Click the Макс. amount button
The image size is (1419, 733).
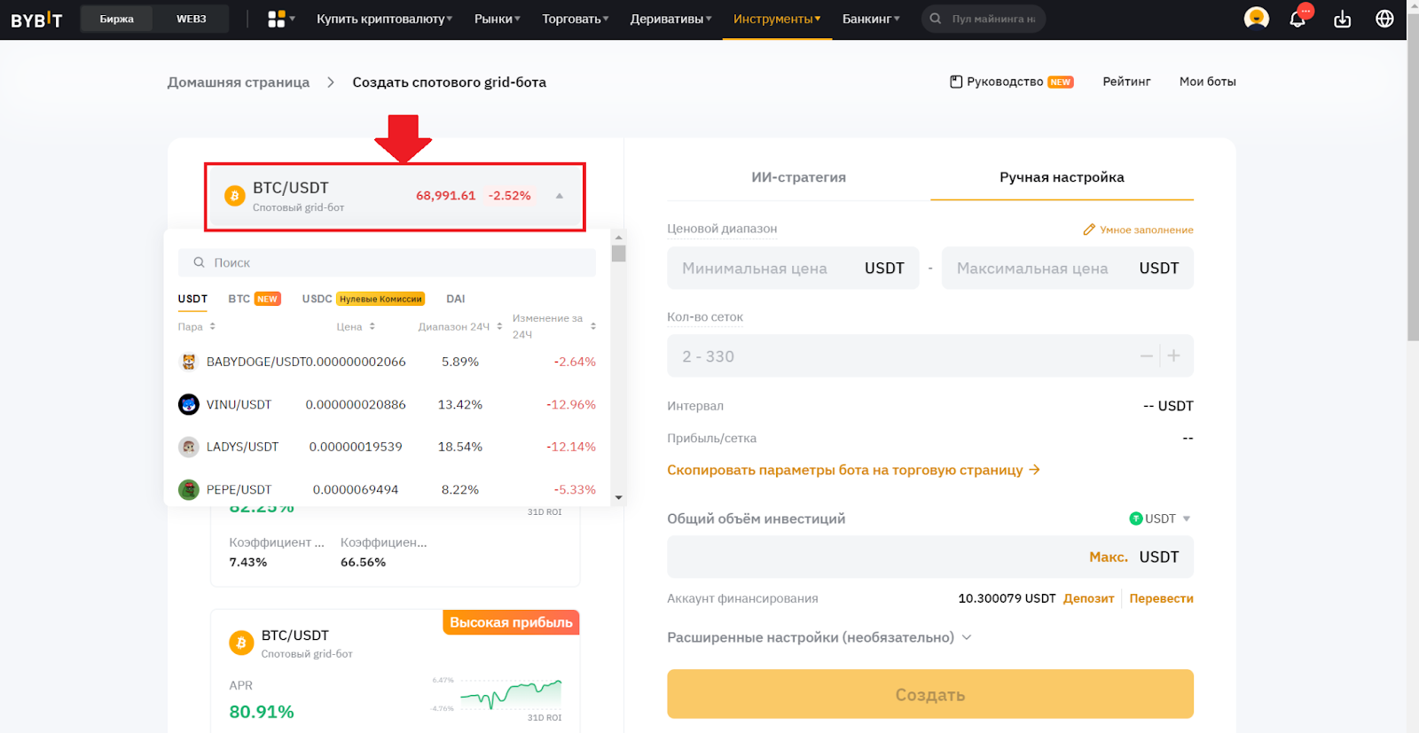1109,557
